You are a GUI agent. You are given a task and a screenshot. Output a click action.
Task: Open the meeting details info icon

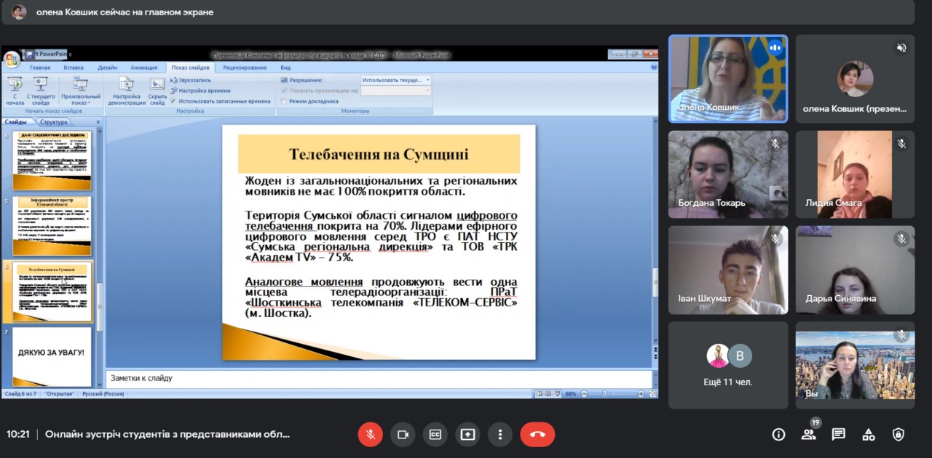pyautogui.click(x=778, y=434)
